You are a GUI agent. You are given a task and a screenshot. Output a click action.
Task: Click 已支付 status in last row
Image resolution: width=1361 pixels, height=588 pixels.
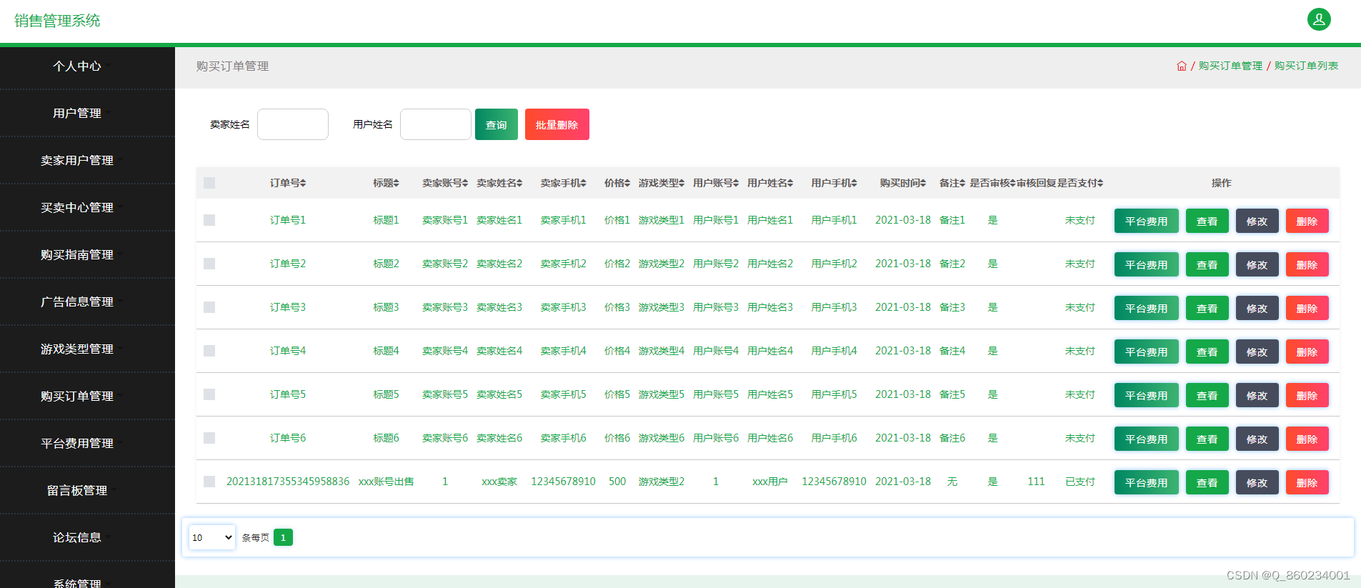point(1080,482)
